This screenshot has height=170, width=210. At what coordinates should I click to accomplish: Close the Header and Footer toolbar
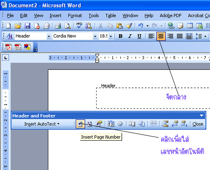coord(198,124)
